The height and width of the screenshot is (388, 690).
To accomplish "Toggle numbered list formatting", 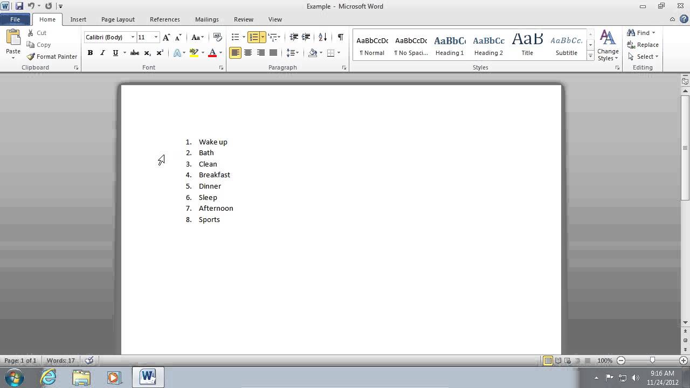I will (253, 37).
